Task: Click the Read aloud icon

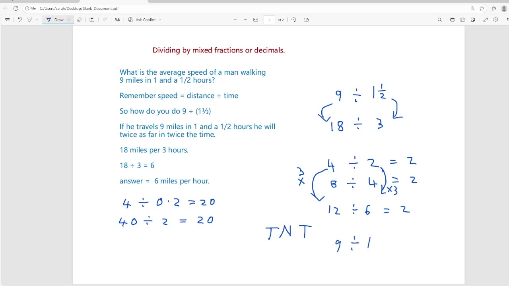Action: point(105,19)
